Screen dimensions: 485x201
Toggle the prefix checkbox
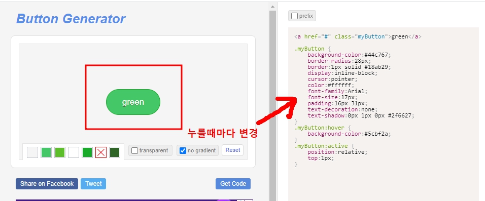click(294, 16)
